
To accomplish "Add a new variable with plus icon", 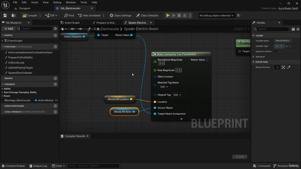I will pyautogui.click(x=55, y=84).
